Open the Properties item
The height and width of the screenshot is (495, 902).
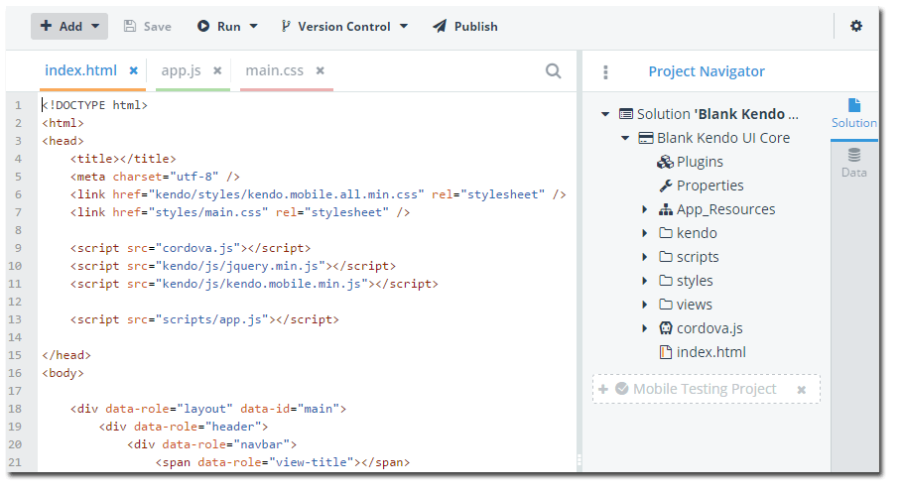click(x=709, y=186)
